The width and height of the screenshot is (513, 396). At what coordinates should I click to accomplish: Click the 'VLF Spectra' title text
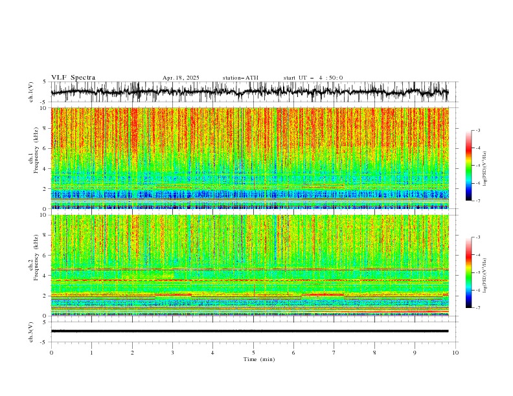[73, 78]
